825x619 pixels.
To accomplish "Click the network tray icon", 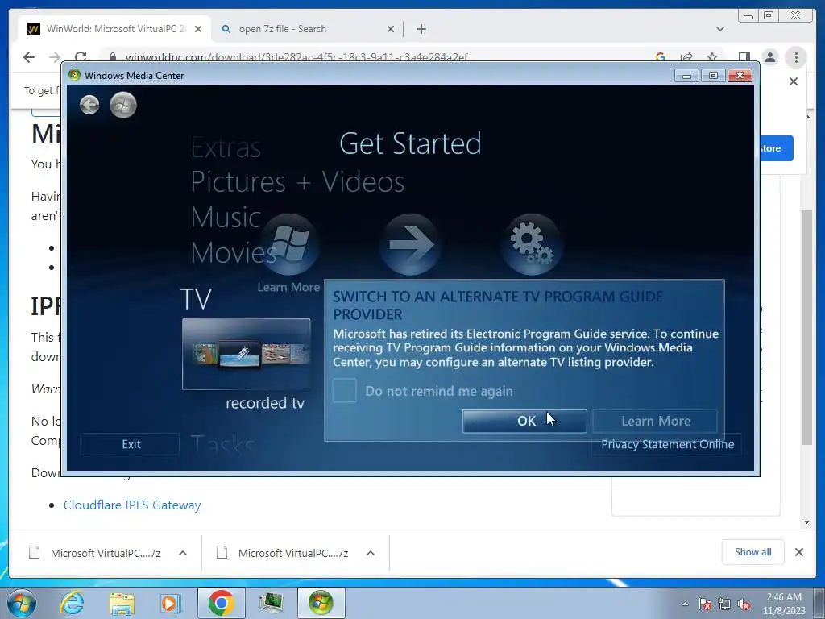I will point(724,604).
